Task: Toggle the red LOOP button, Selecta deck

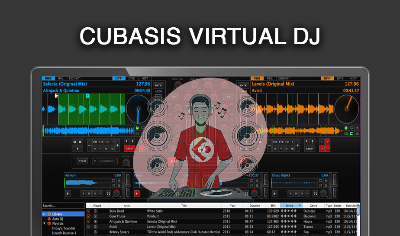Action: pyautogui.click(x=129, y=149)
